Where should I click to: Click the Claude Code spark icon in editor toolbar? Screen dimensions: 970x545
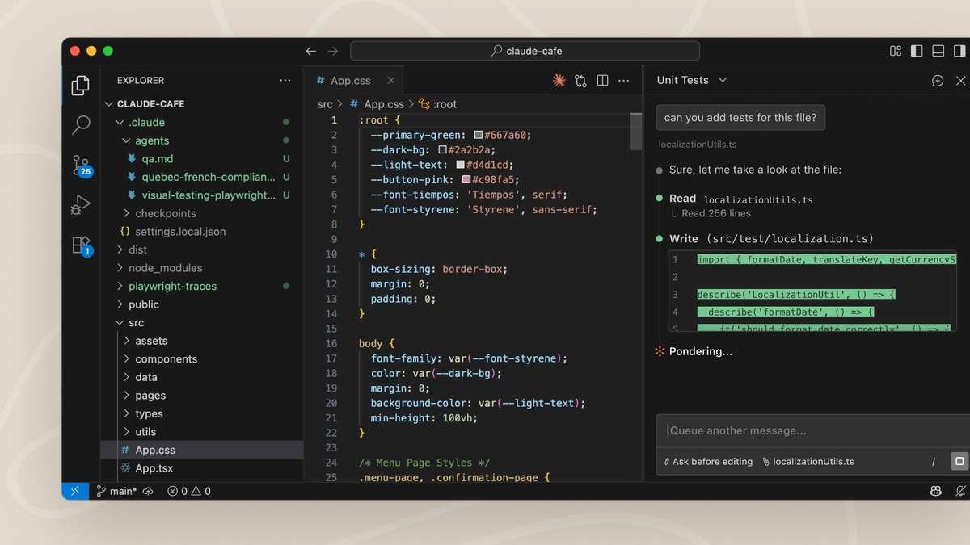pos(559,80)
